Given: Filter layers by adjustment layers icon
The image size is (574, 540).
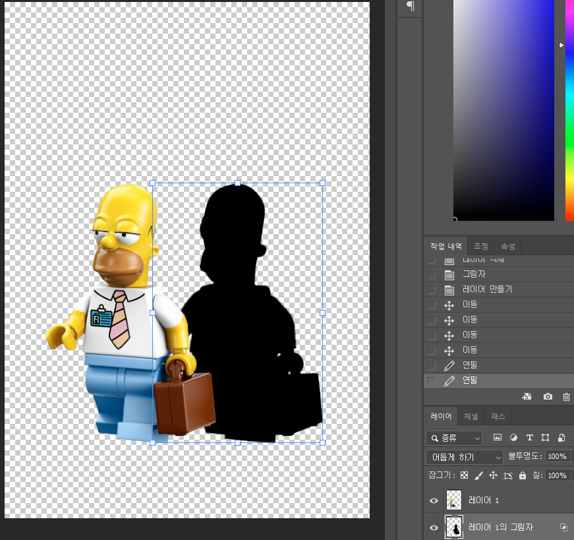Looking at the screenshot, I should (513, 437).
